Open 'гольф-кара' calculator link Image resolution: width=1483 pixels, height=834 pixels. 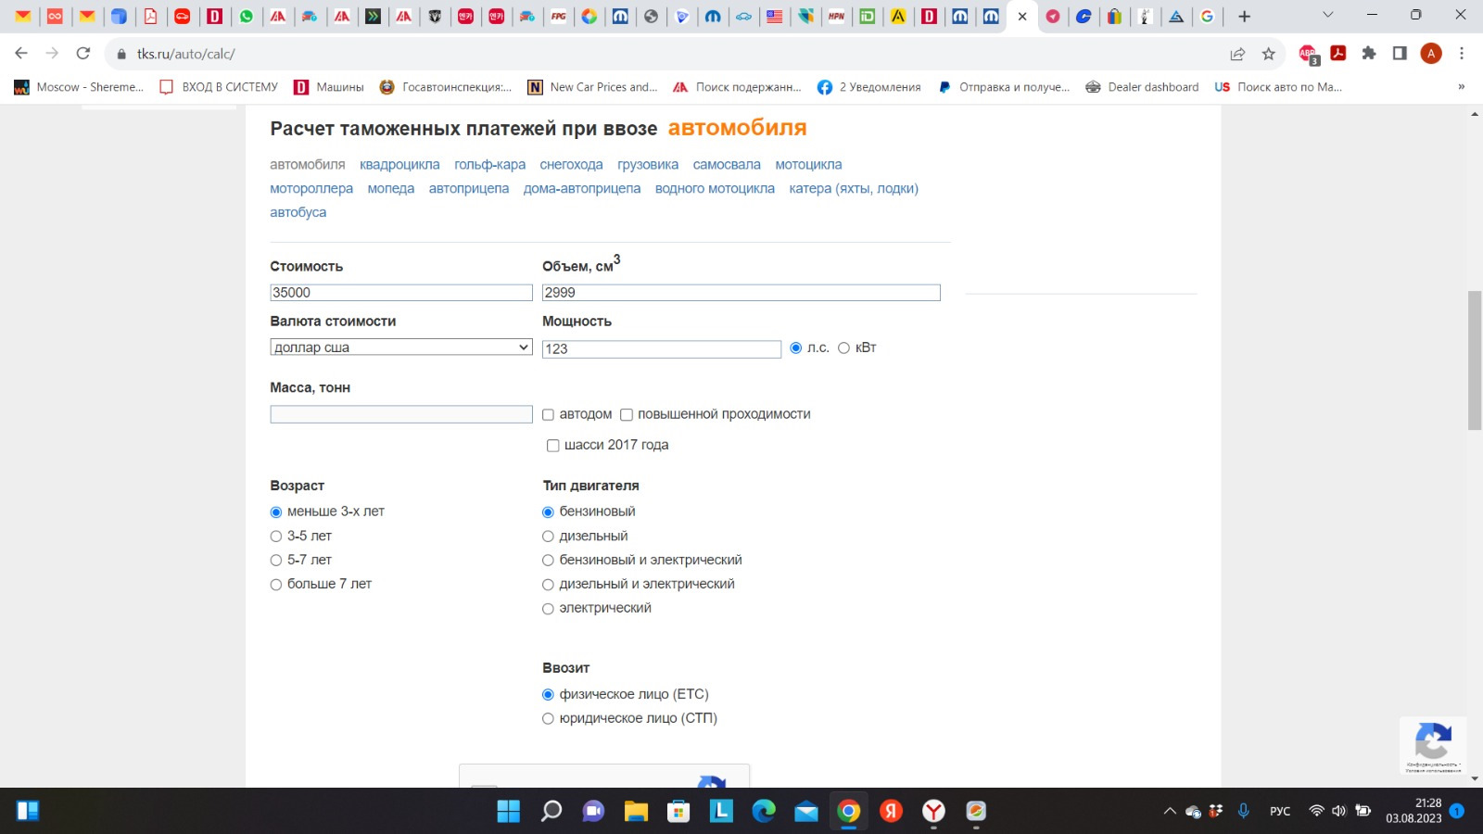[x=489, y=164]
